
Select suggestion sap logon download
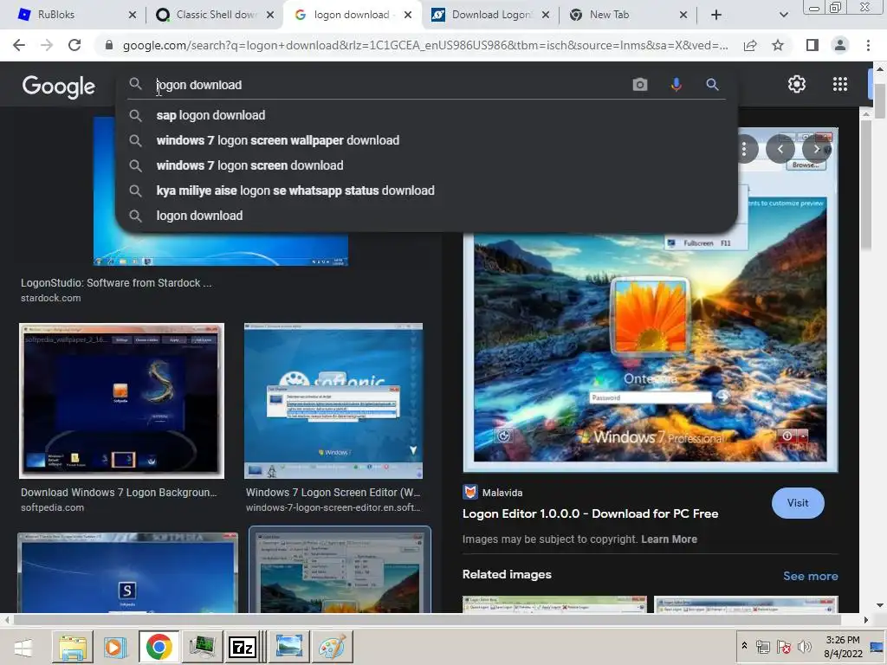pyautogui.click(x=425, y=115)
